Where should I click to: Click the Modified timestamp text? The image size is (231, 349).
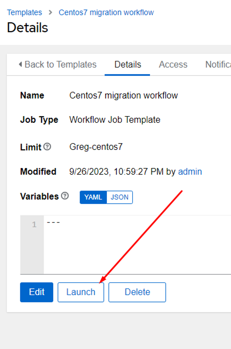point(117,171)
